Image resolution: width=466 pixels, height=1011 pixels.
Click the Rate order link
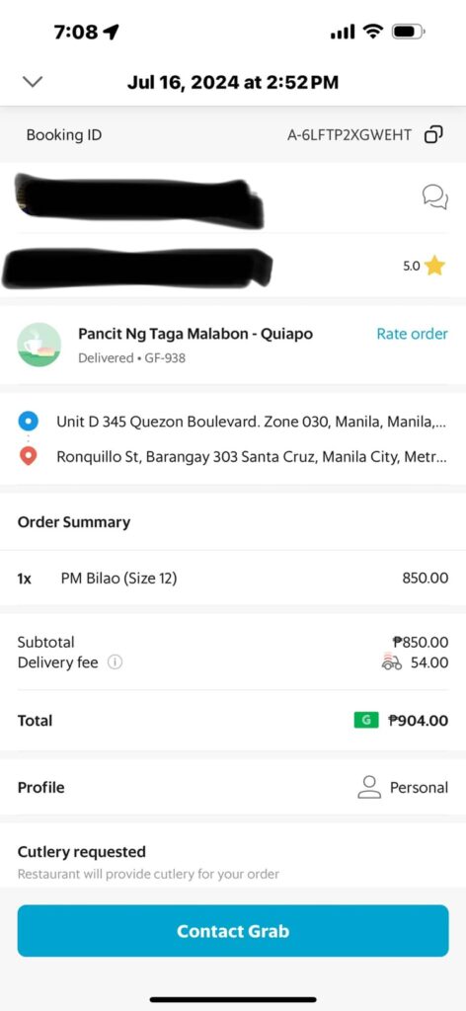[x=412, y=334]
